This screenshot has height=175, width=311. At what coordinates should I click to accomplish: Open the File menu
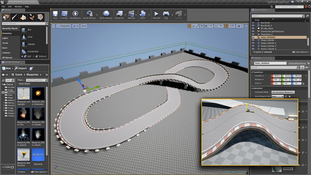click(3, 6)
